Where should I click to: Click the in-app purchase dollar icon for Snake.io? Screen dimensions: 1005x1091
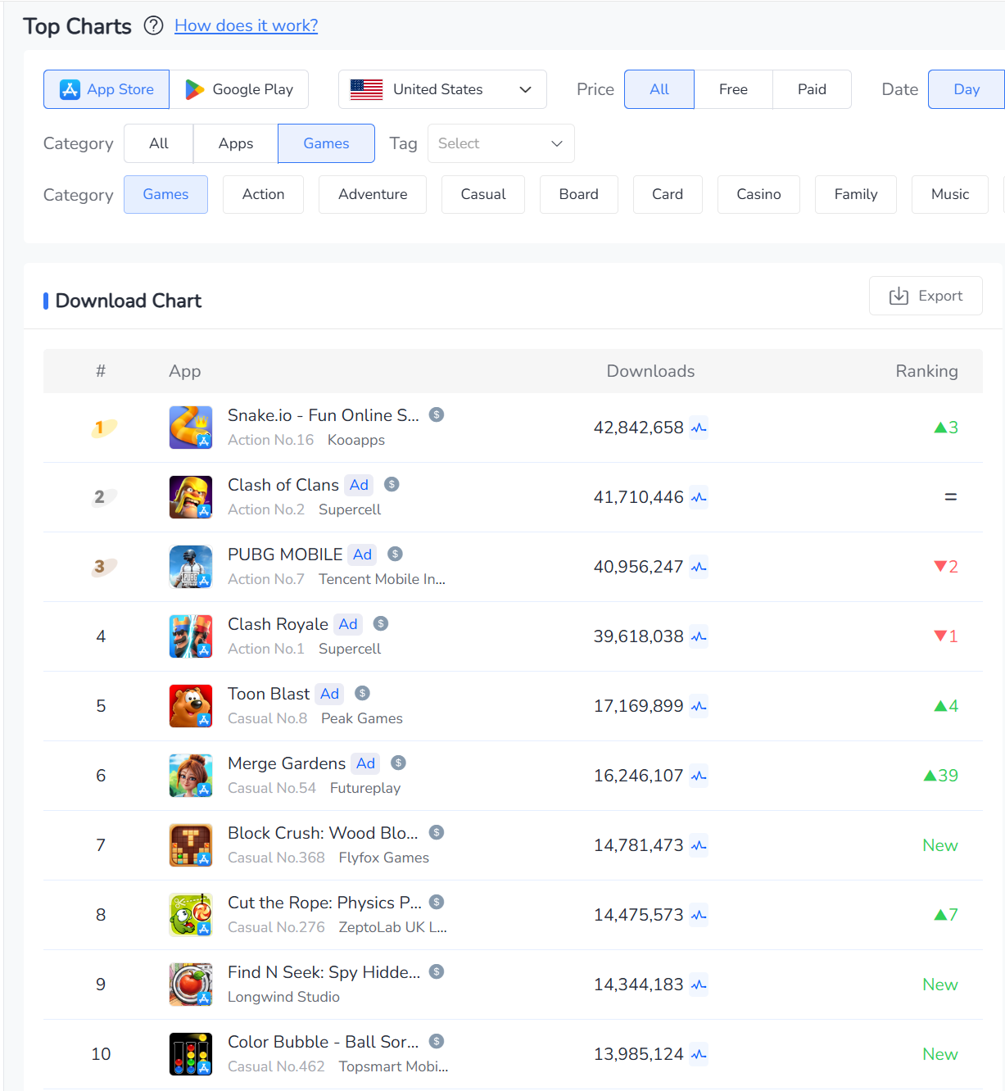[437, 414]
